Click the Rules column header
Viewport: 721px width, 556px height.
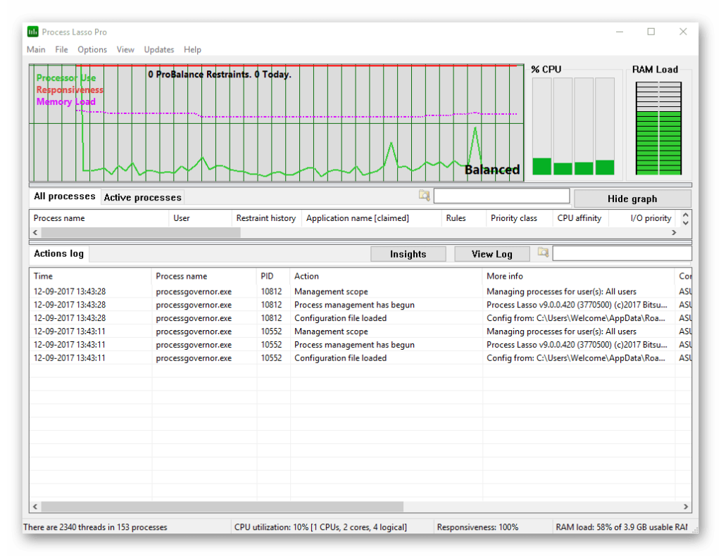[463, 218]
